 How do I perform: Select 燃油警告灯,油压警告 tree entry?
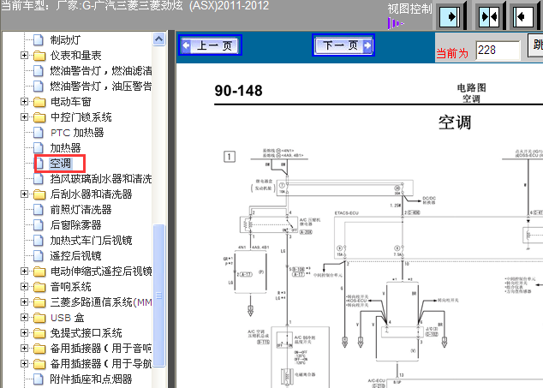point(101,86)
